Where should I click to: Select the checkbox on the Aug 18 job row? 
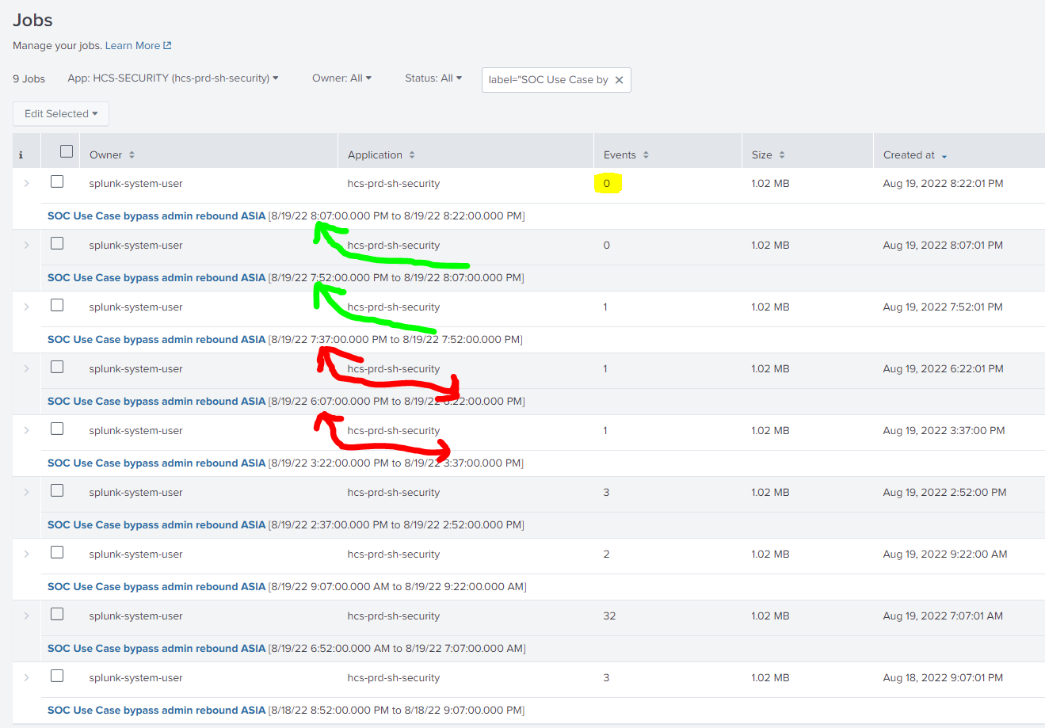[x=57, y=676]
